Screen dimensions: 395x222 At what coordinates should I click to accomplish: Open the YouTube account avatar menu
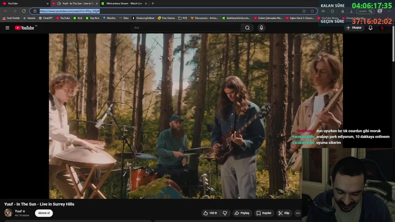(x=383, y=28)
